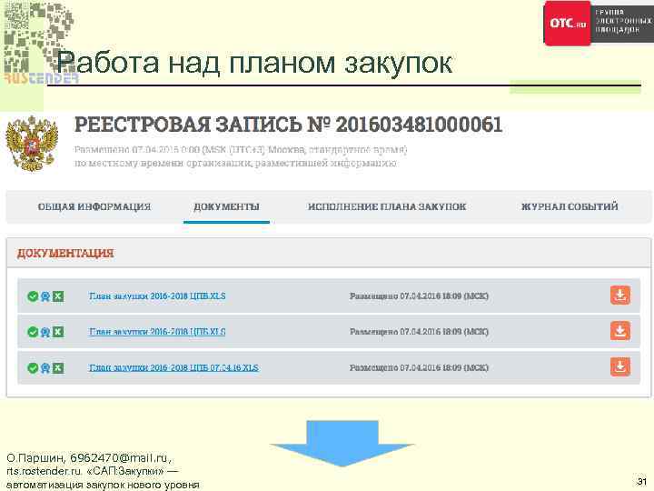The height and width of the screenshot is (491, 654).
Task: Click blue signature certificate icon in ЦПБ 07.04.16.XLS row
Action: pyautogui.click(x=45, y=368)
